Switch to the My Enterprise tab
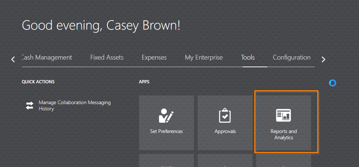Viewport: 359px width, 167px height. coord(204,57)
